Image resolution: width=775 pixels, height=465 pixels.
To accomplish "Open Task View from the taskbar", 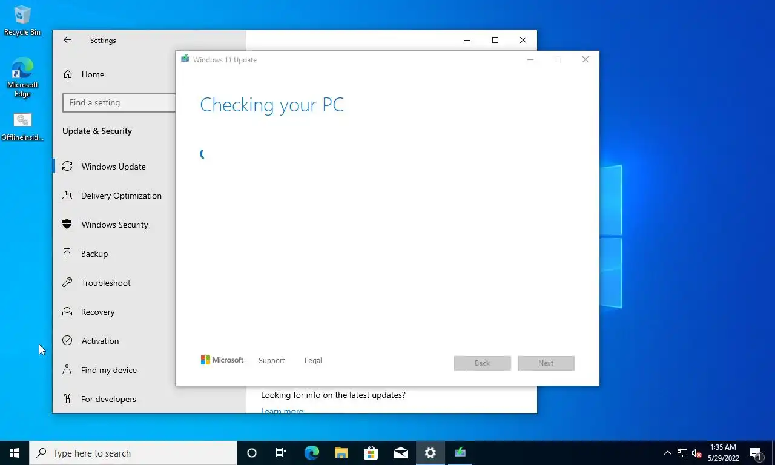I will pos(281,453).
